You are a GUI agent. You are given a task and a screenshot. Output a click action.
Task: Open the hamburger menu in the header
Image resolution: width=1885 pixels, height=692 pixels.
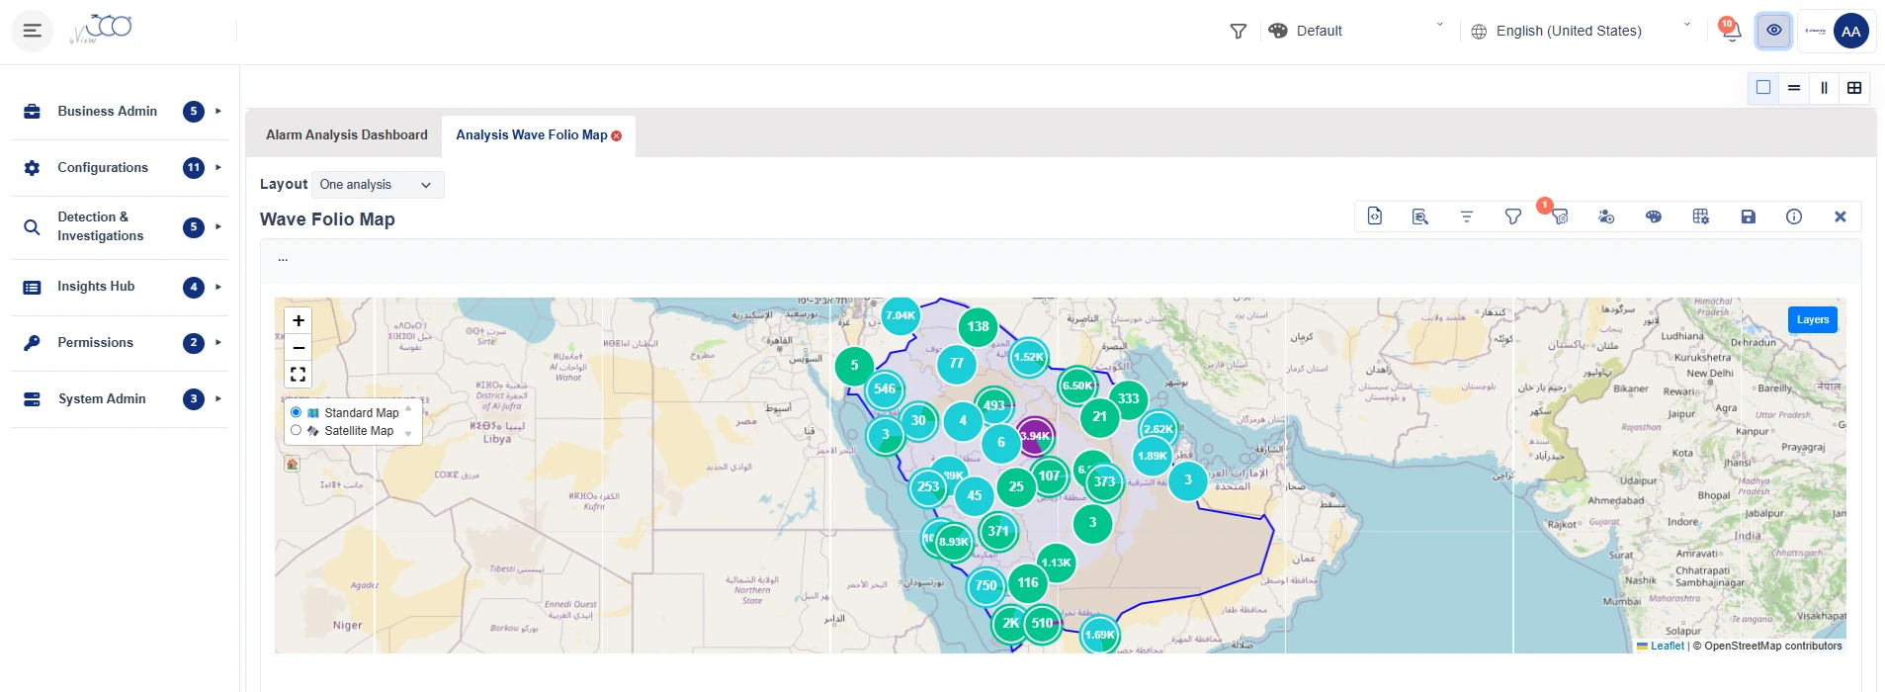(x=32, y=31)
